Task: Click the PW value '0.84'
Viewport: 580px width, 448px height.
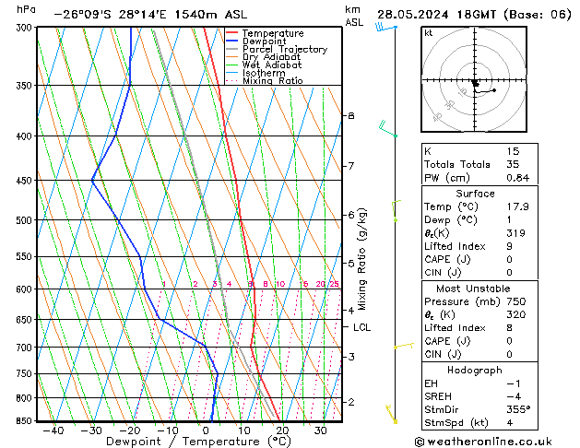Action: pyautogui.click(x=518, y=178)
